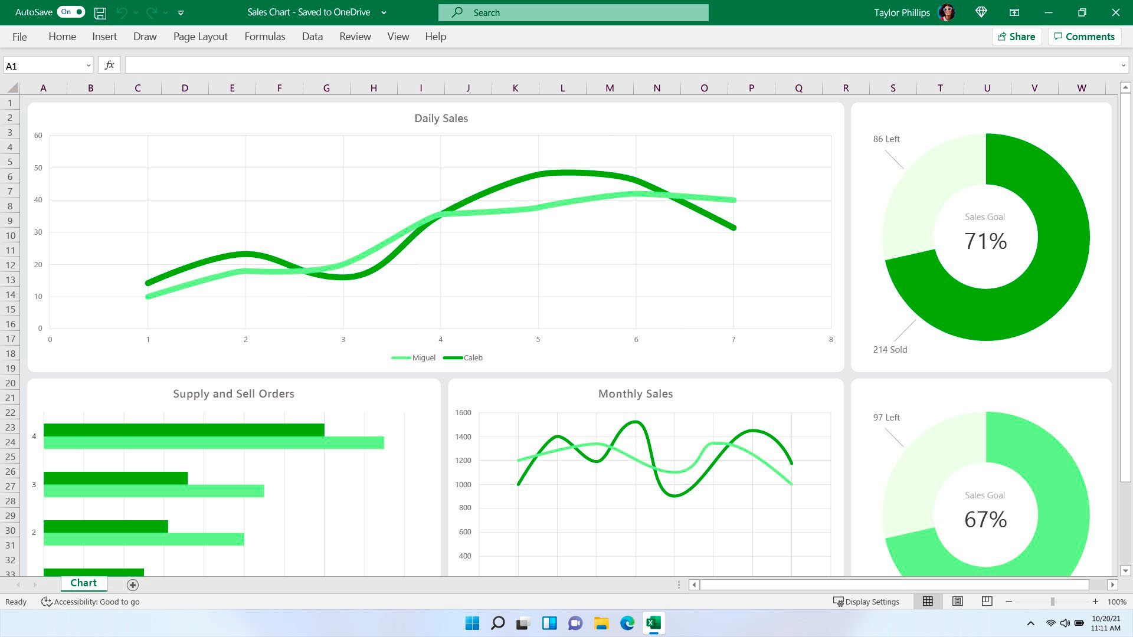
Task: Click the Display Settings button
Action: pyautogui.click(x=866, y=601)
